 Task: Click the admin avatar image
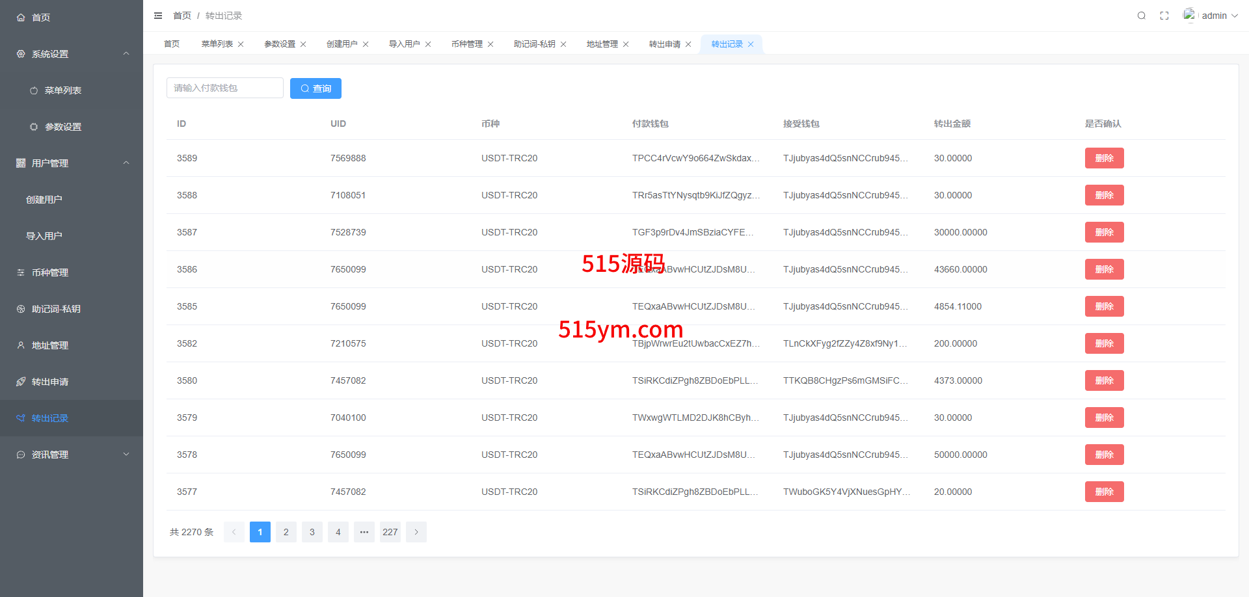tap(1189, 15)
